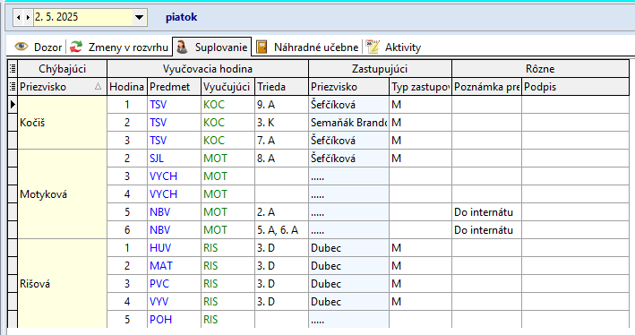Click the grid options icon beside the Chýbajúci header
This screenshot has height=335, width=635.
[x=13, y=68]
